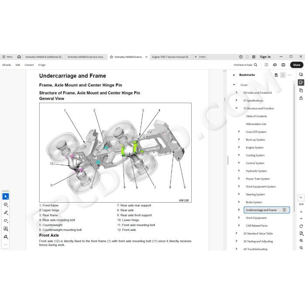Expand the Hydraulic System bookmark
The image size is (305, 305).
click(239, 171)
